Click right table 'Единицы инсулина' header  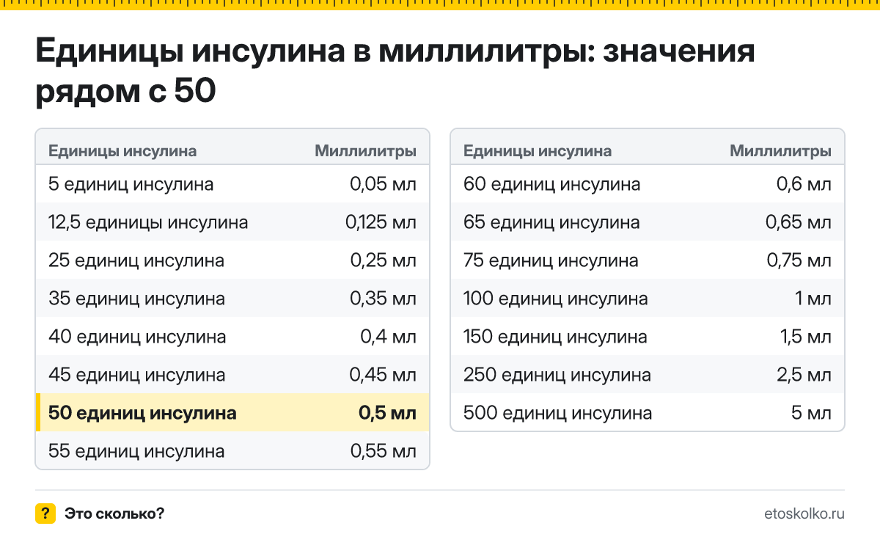[538, 151]
